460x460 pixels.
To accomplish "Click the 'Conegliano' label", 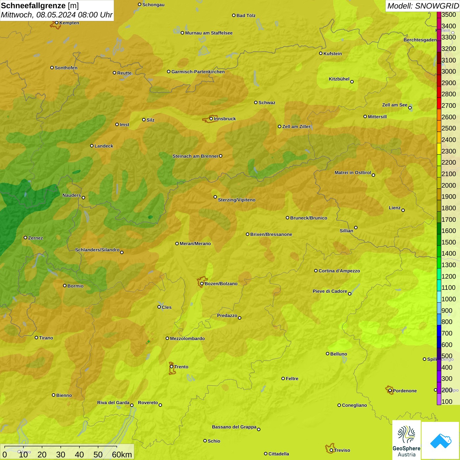I will point(354,405).
